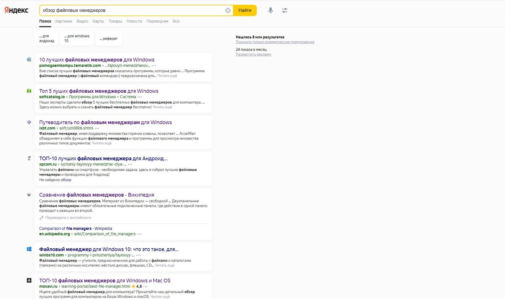
Task: Switch to the Видео tab
Action: [82, 21]
